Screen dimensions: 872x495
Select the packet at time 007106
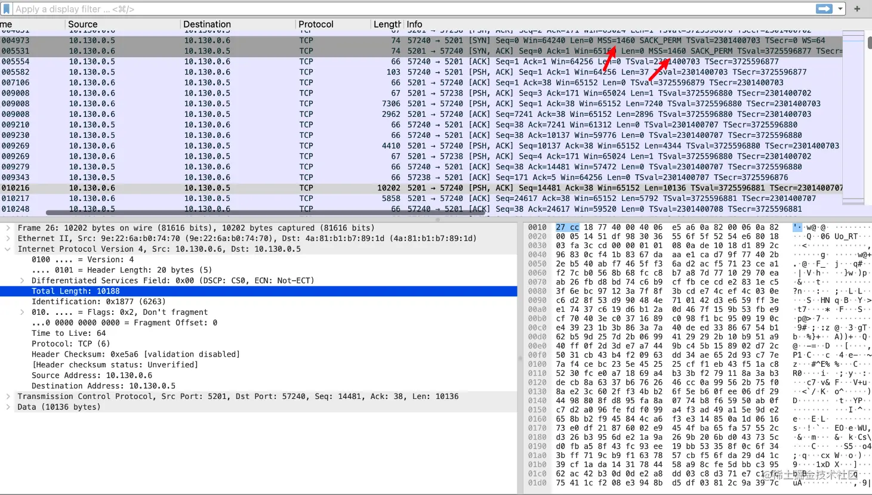point(421,83)
